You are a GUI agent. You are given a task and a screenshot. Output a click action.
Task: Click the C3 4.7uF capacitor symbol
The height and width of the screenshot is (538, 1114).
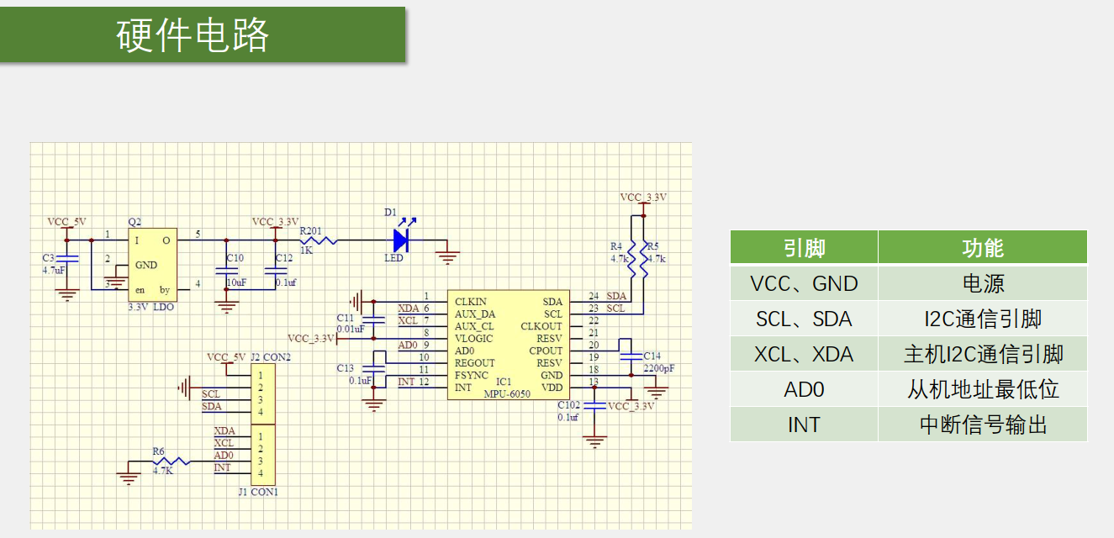pyautogui.click(x=71, y=258)
